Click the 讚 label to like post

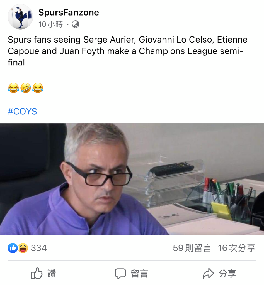[x=52, y=274]
